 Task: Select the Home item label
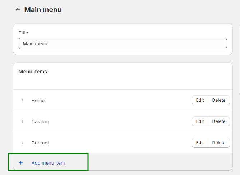pyautogui.click(x=38, y=100)
